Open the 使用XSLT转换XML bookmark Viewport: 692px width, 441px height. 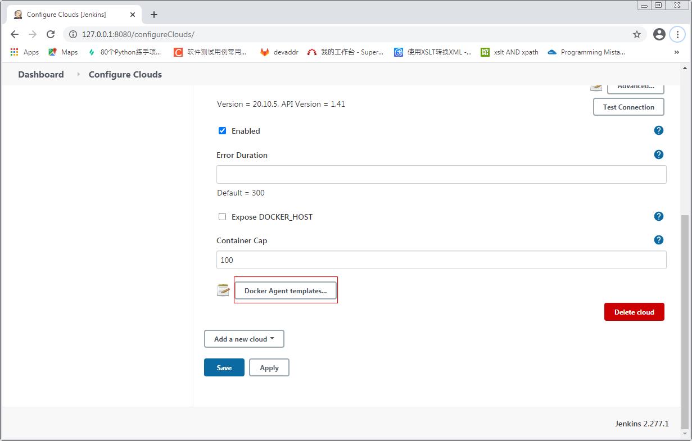click(433, 52)
